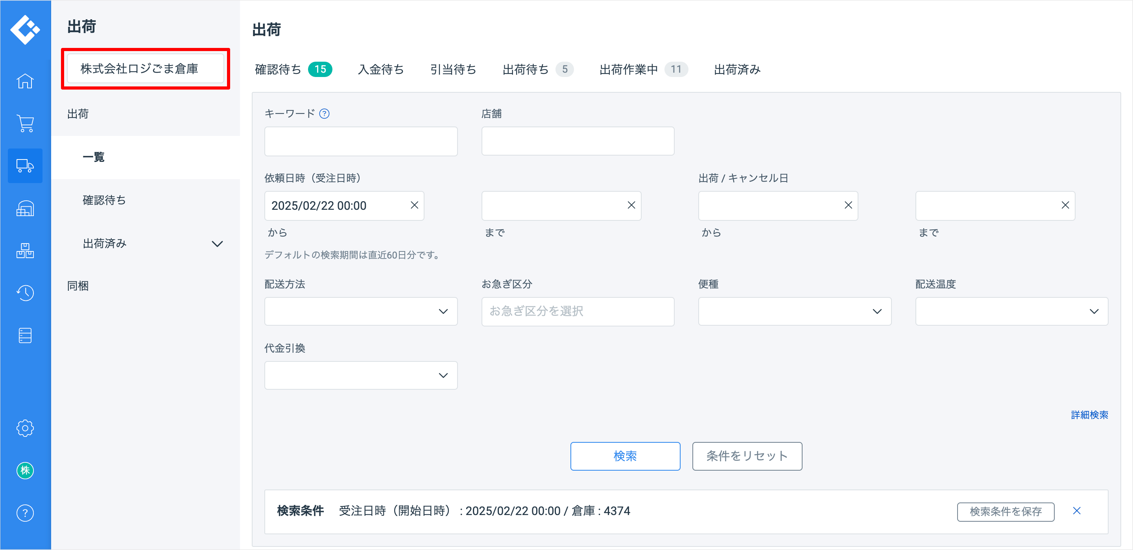Click the 条件をリセット button
Screen dimensions: 1133x550
(x=747, y=456)
